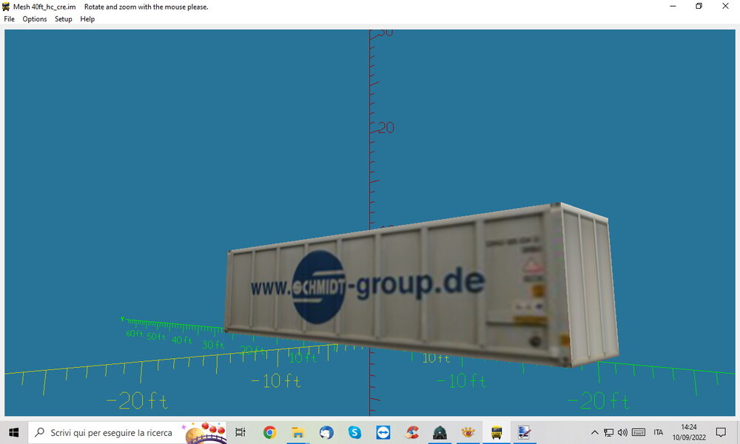Open the monitor-with-pen app in taskbar

(x=525, y=432)
